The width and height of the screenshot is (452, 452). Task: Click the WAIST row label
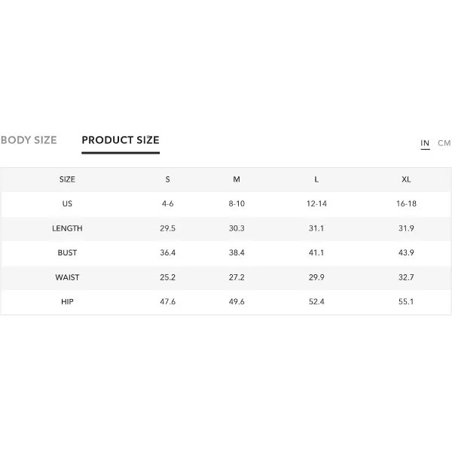67,277
